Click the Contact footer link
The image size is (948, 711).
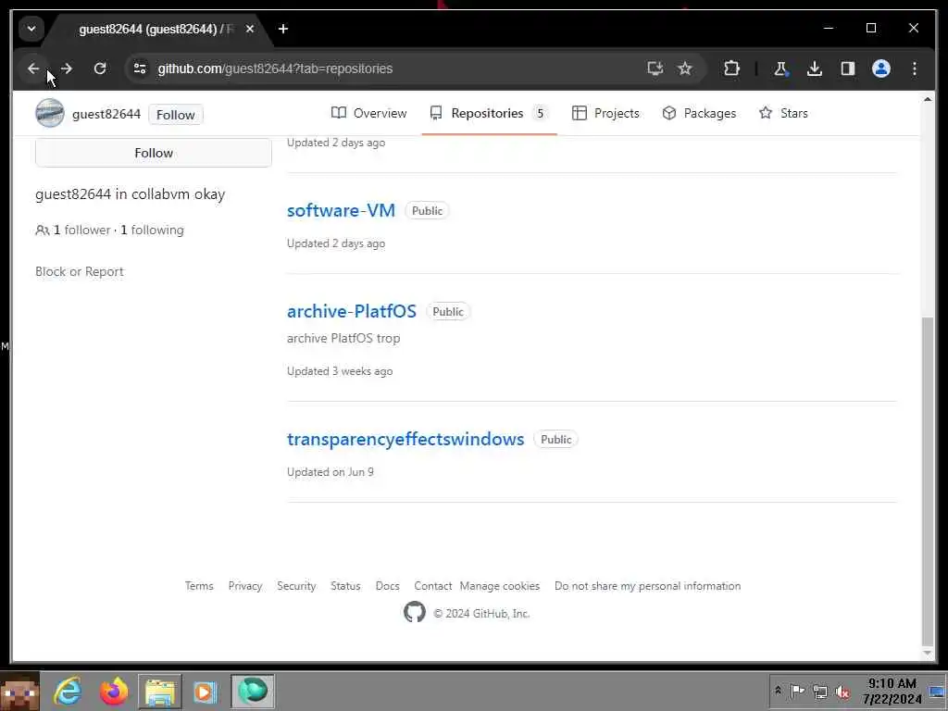click(433, 586)
